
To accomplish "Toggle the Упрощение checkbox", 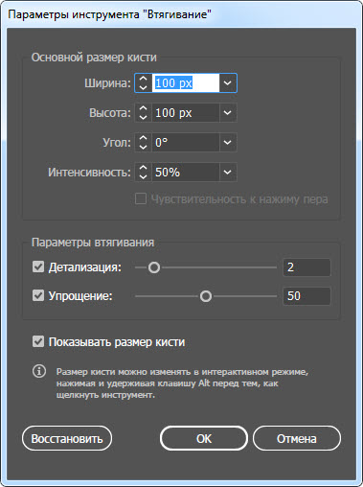I will point(38,295).
